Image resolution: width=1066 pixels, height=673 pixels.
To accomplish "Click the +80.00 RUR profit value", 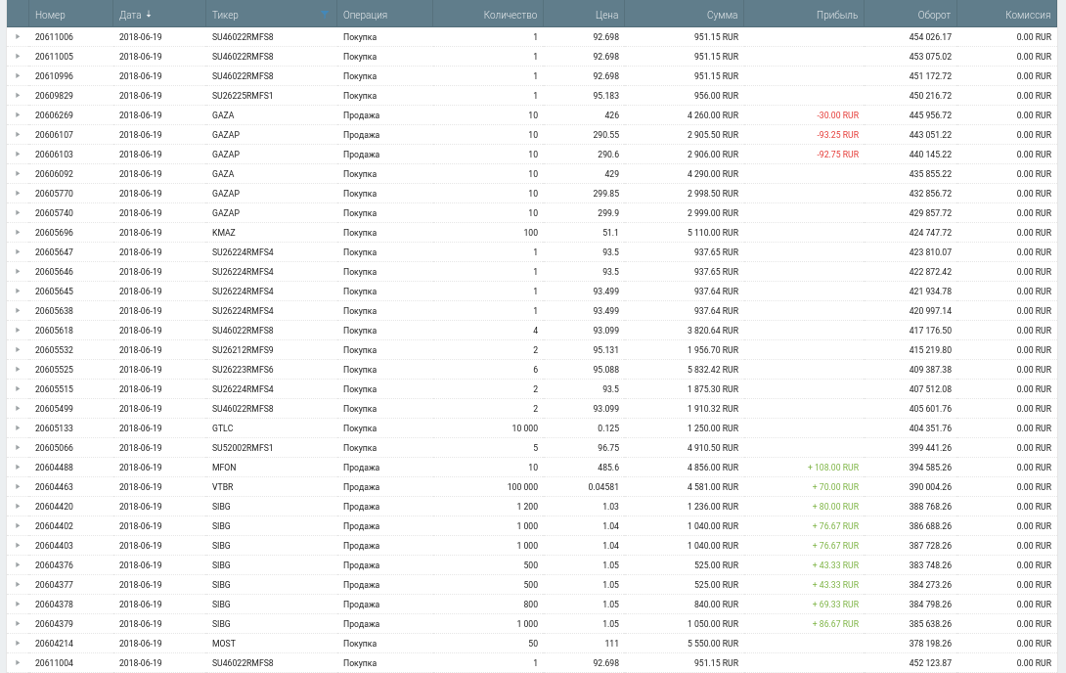I will pos(835,507).
